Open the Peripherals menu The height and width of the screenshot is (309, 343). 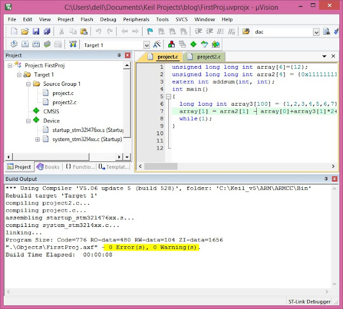[x=136, y=19]
